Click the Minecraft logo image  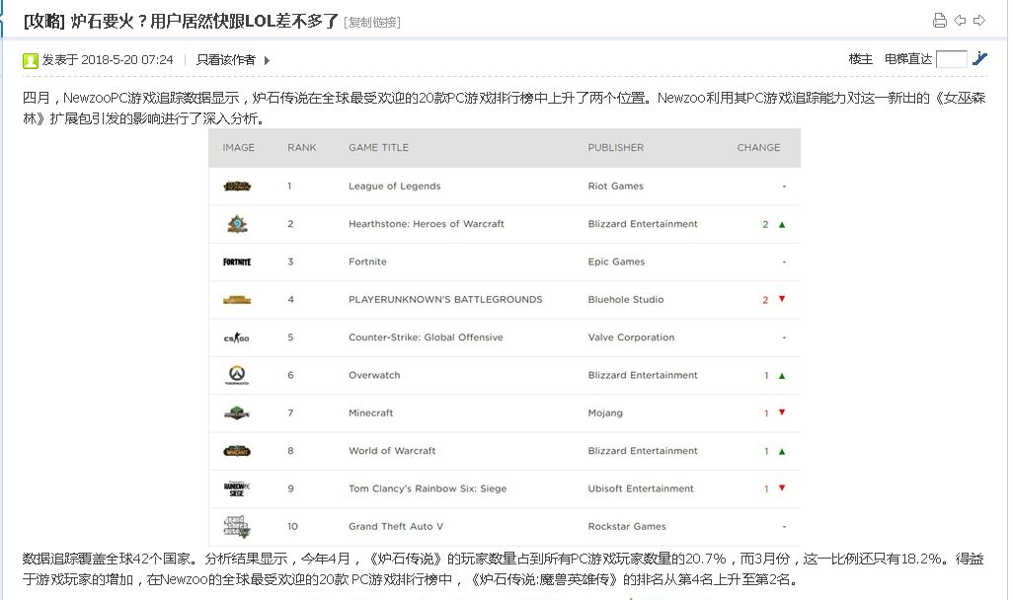pos(237,412)
